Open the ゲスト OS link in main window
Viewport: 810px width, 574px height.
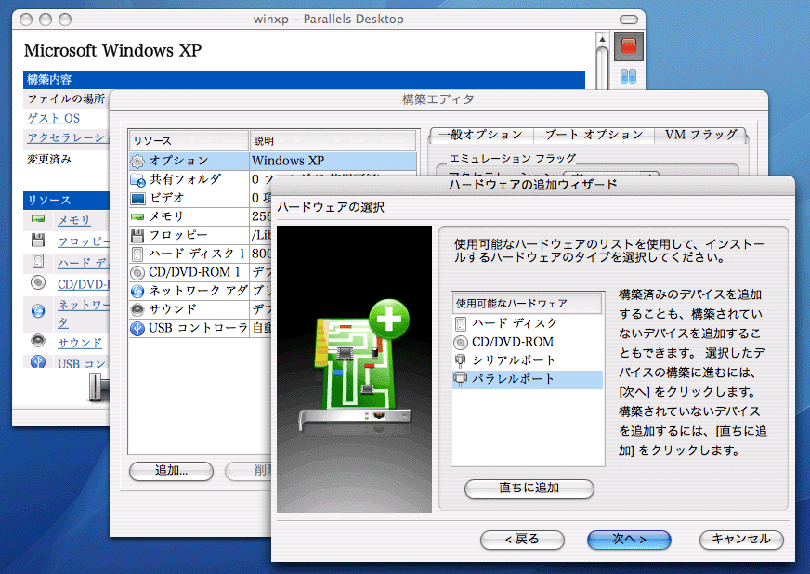tap(53, 118)
